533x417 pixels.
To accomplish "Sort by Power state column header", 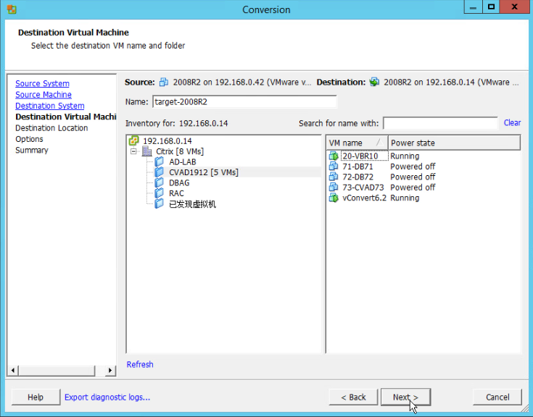I will (x=454, y=143).
